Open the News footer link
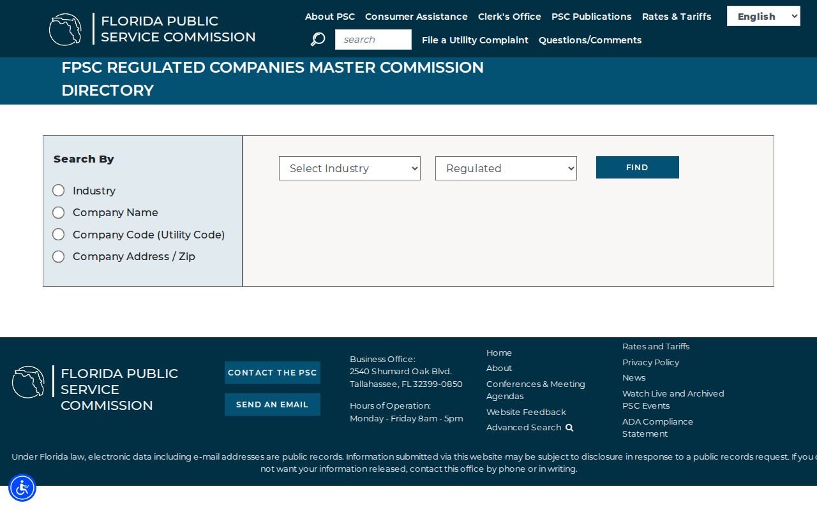817x510 pixels. click(634, 377)
